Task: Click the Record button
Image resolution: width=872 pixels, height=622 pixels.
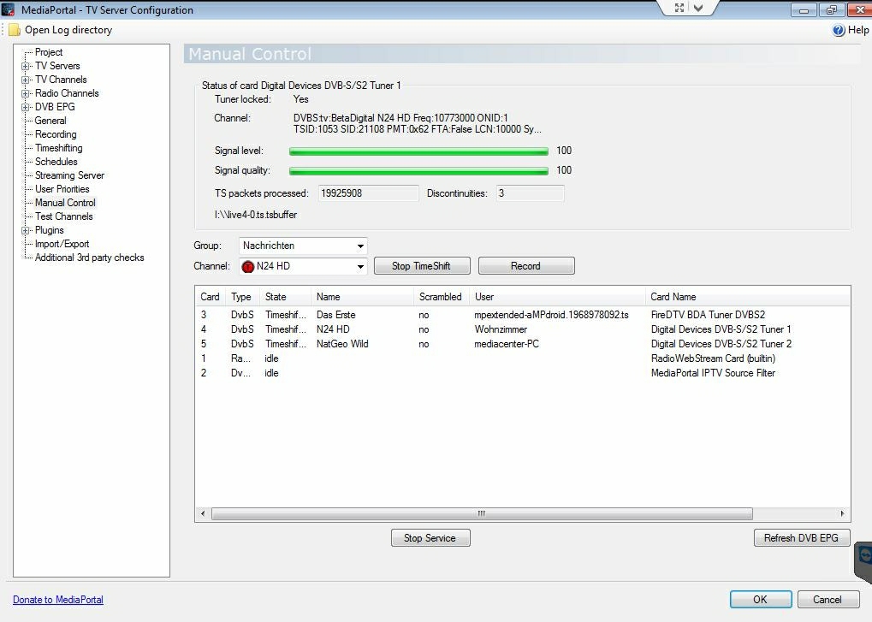Action: coord(525,266)
